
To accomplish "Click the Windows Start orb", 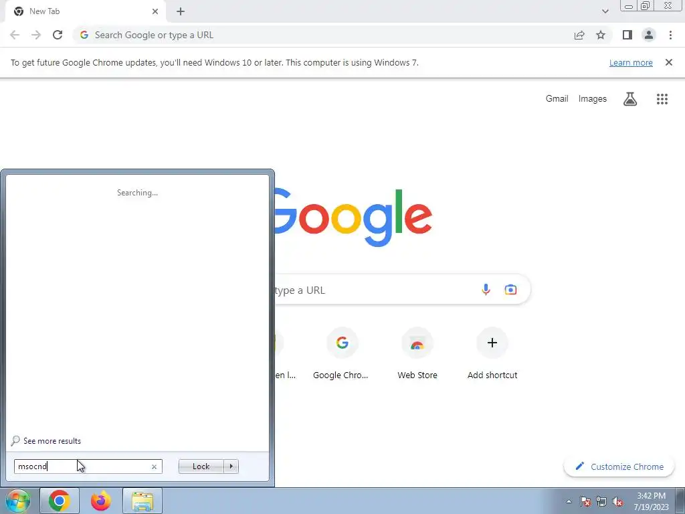I will point(18,501).
